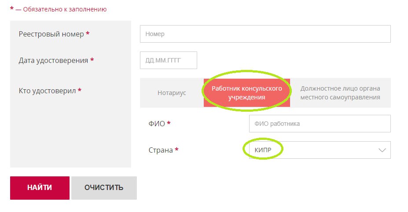Image resolution: width=408 pixels, height=212 pixels.
Task: Click the required asterisk next to Страна
Action: point(176,150)
